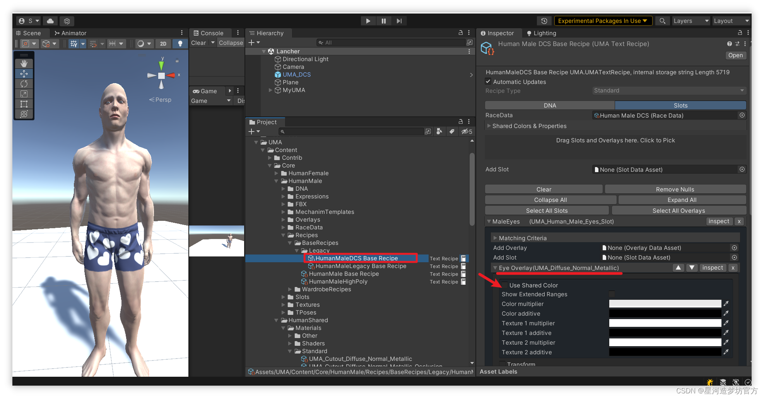Click the Expand All button
The image size is (764, 398).
682,200
